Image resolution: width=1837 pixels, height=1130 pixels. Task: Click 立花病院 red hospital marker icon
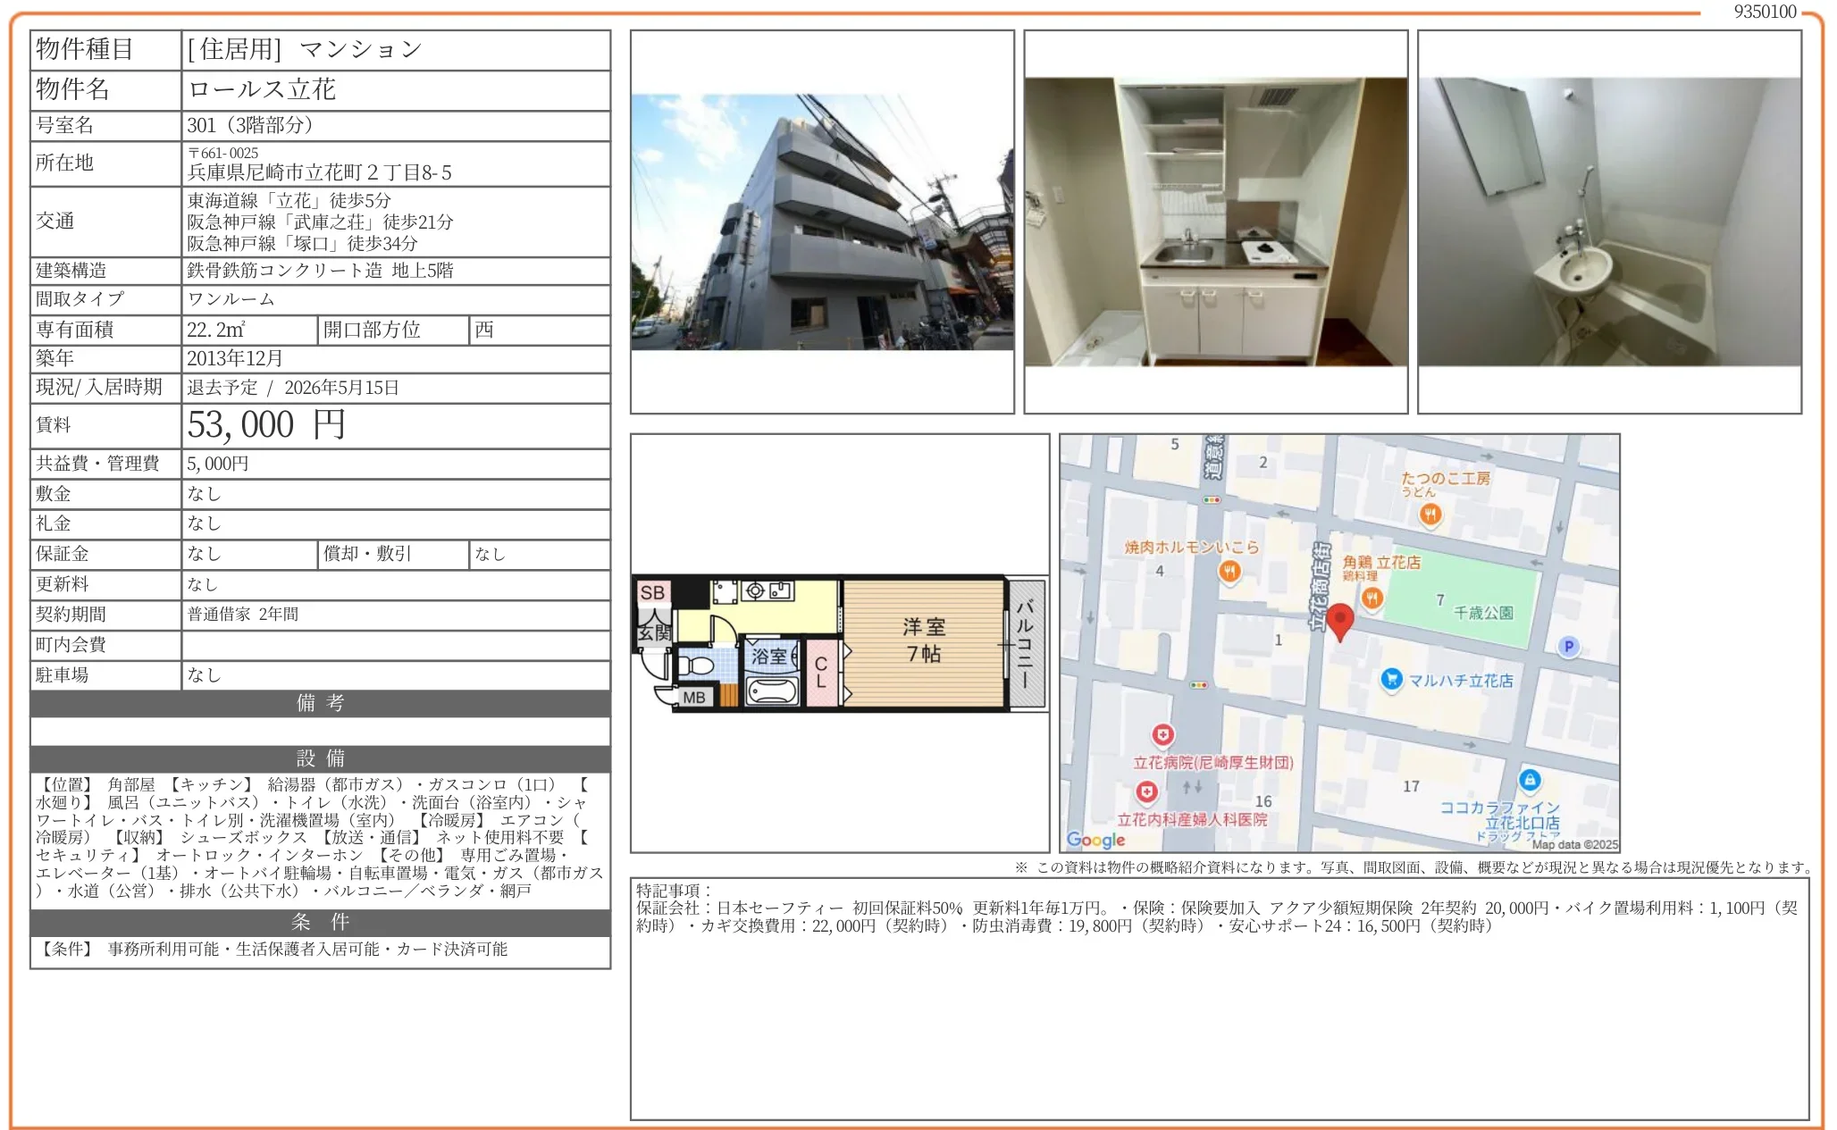click(1162, 735)
